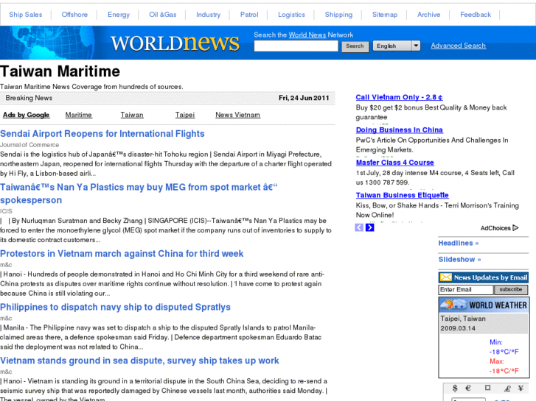Open Vietnam stands ground headline
This screenshot has height=401, width=536.
point(139,361)
